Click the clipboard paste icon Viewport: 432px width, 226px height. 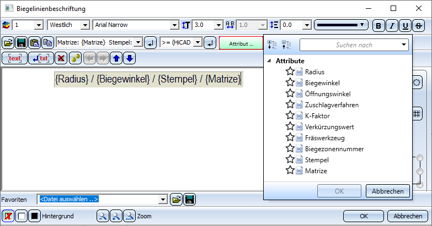point(34,43)
